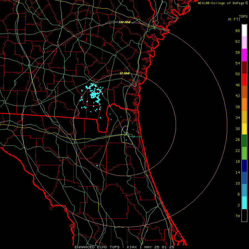Click the legend value 26
This screenshot has width=249, height=249.
(x=238, y=140)
